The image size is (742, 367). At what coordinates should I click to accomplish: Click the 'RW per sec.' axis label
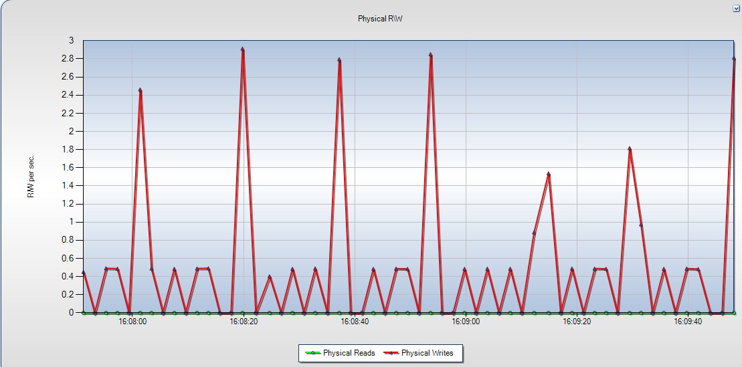tap(31, 176)
